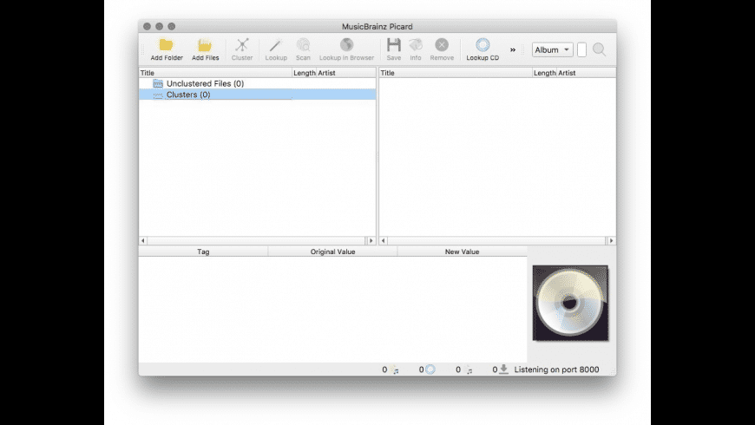This screenshot has width=755, height=425.
Task: Sort left pane by Title column
Action: pyautogui.click(x=215, y=73)
